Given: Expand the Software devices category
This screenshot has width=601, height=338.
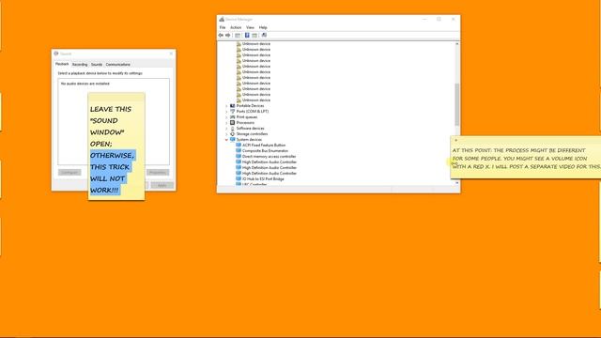Looking at the screenshot, I should coord(226,129).
